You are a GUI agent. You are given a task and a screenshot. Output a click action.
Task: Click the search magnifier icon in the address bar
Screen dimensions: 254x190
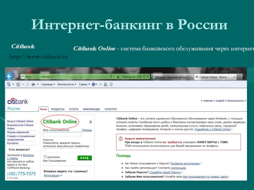[110, 77]
